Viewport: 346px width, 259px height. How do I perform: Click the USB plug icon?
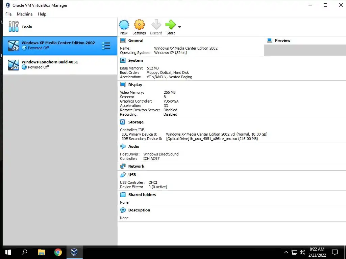pos(123,175)
